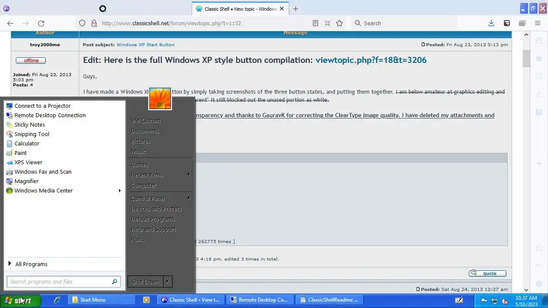Toggle reader view icon in address bar
This screenshot has width=548, height=308.
tap(316, 23)
